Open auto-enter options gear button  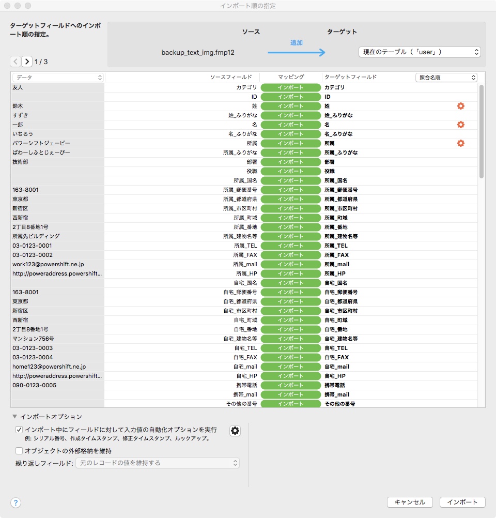coord(235,431)
